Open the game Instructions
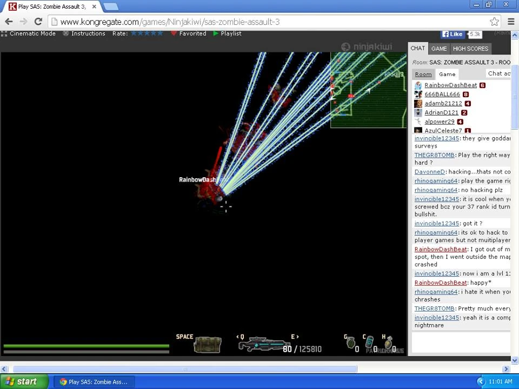Screen dimensions: 519x389 pyautogui.click(x=84, y=33)
